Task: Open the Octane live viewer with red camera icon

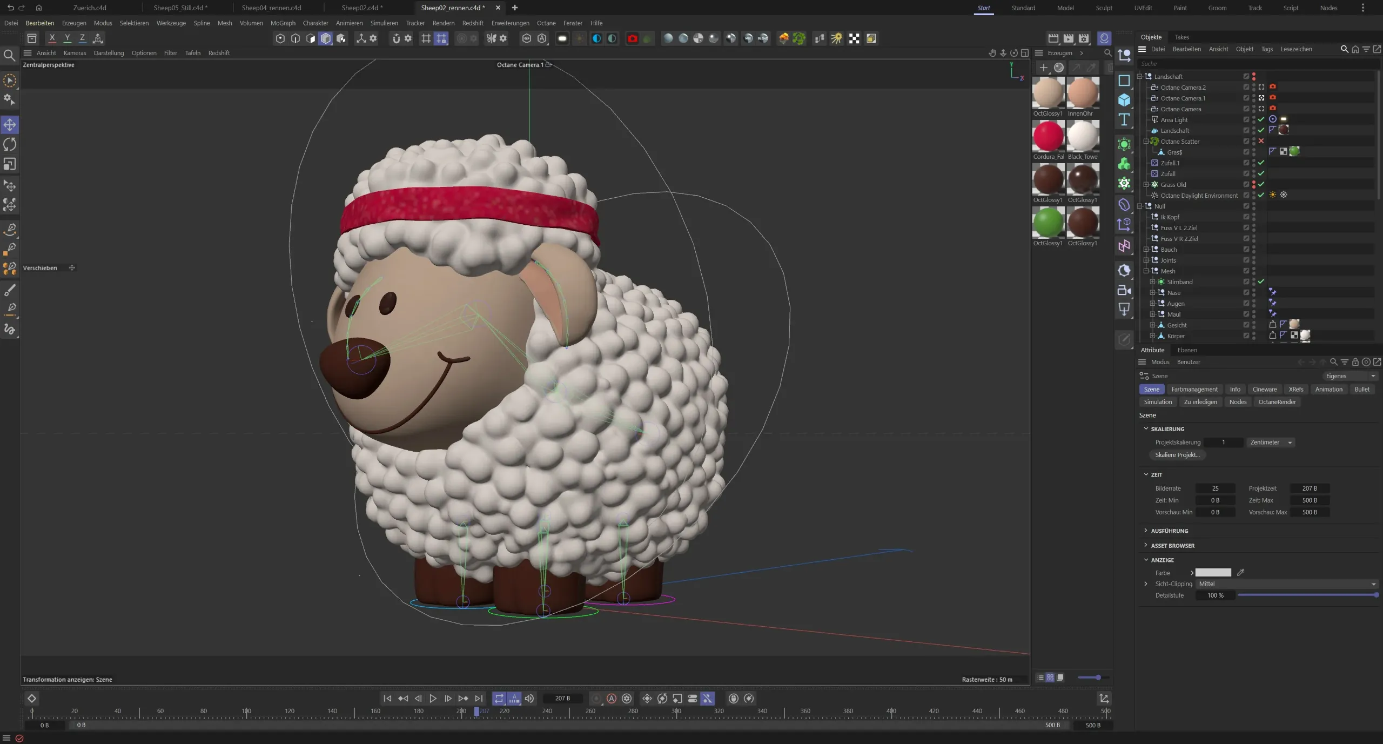Action: point(632,38)
